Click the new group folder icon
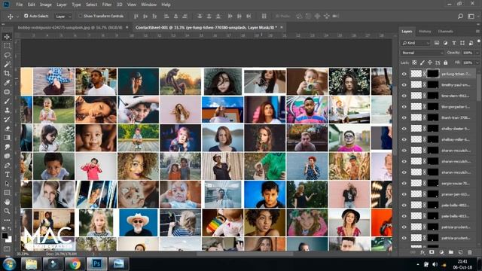The image size is (482, 271). pos(451,252)
